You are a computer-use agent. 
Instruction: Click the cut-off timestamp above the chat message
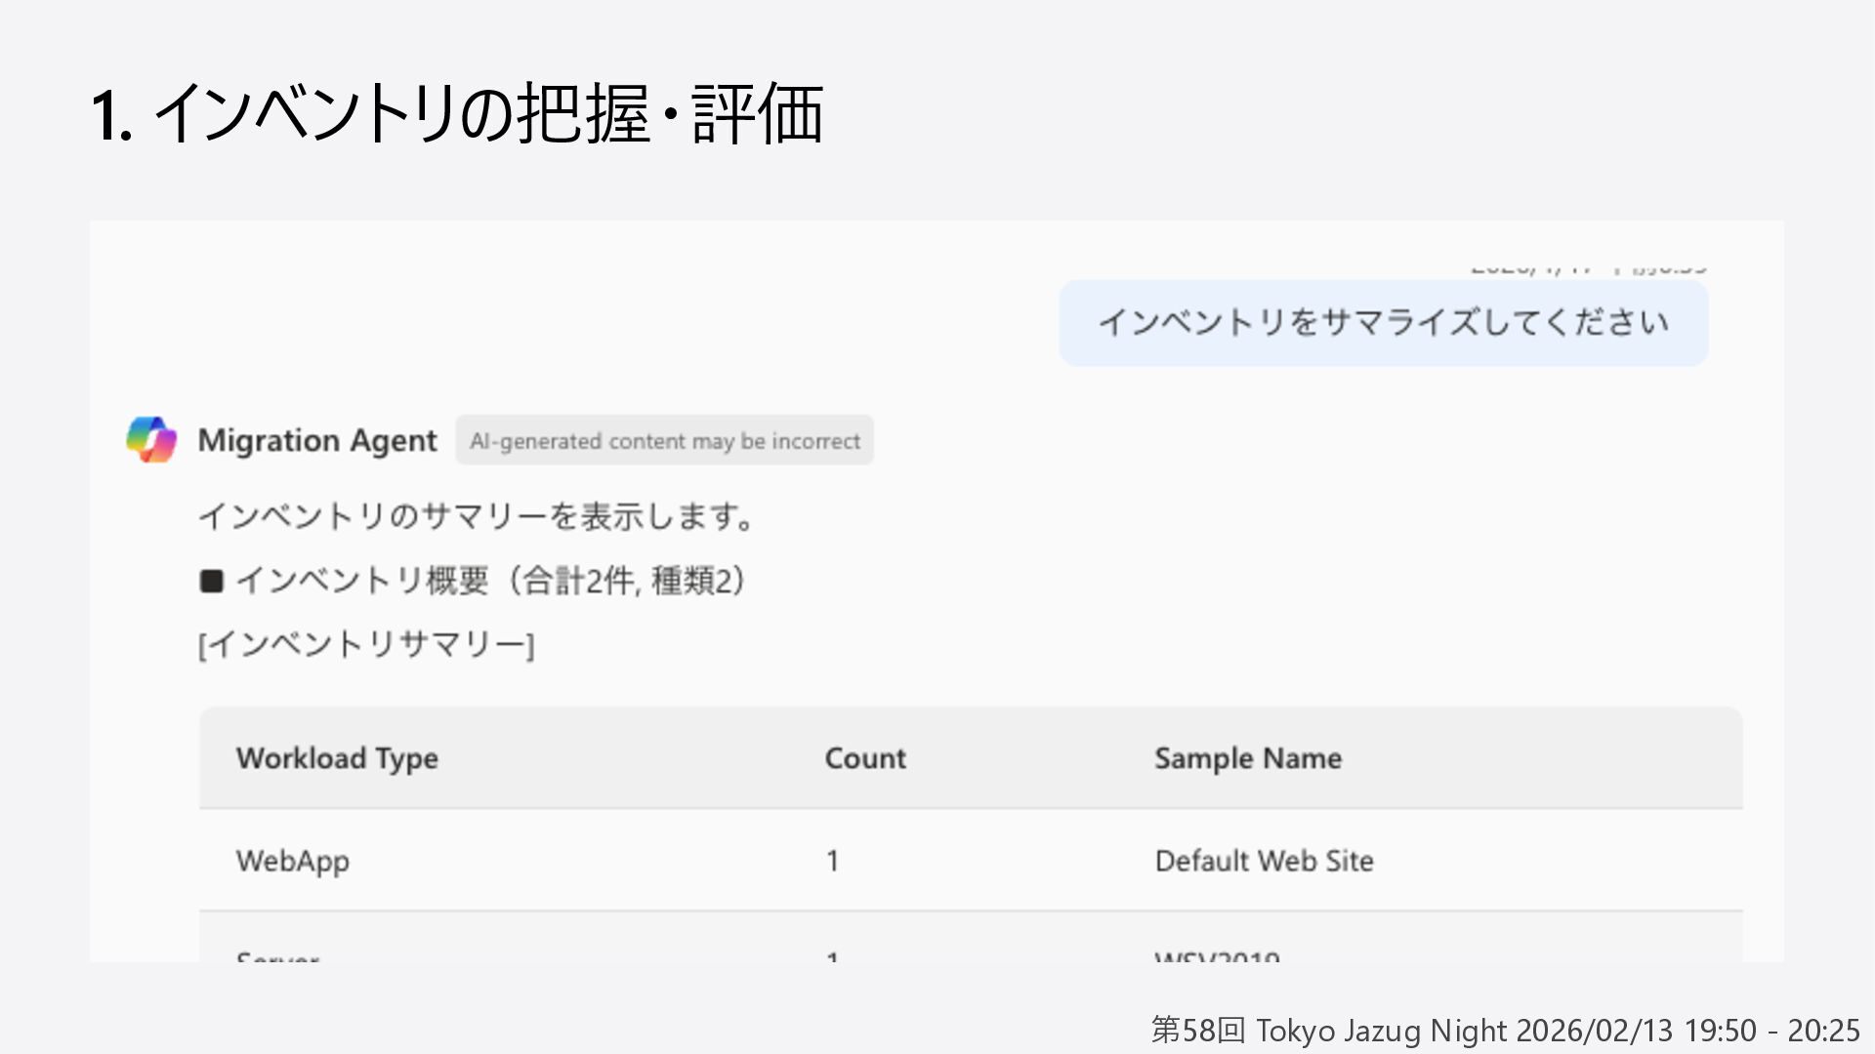coord(1588,268)
